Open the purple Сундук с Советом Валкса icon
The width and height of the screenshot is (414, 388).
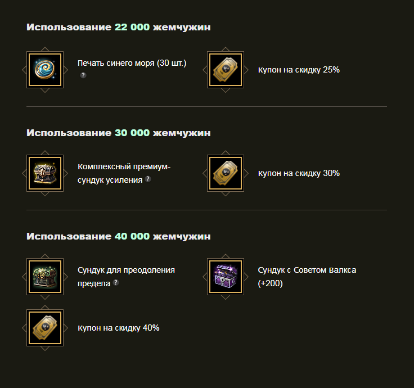pyautogui.click(x=226, y=277)
